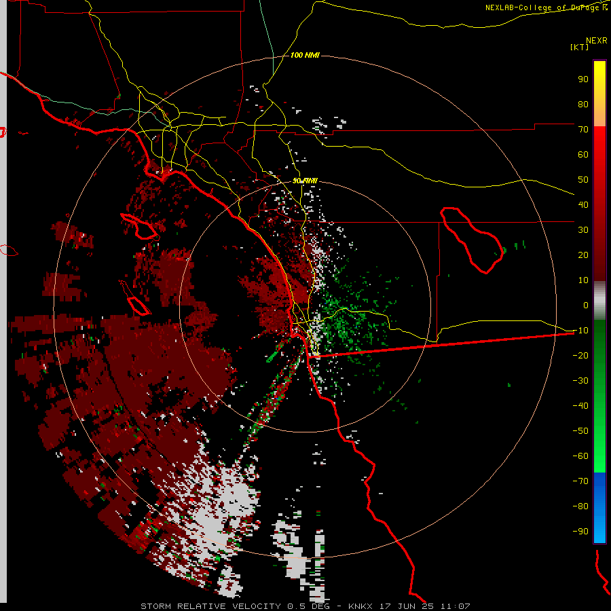Click the -60 knots scale label
The width and height of the screenshot is (611, 611).
click(580, 456)
